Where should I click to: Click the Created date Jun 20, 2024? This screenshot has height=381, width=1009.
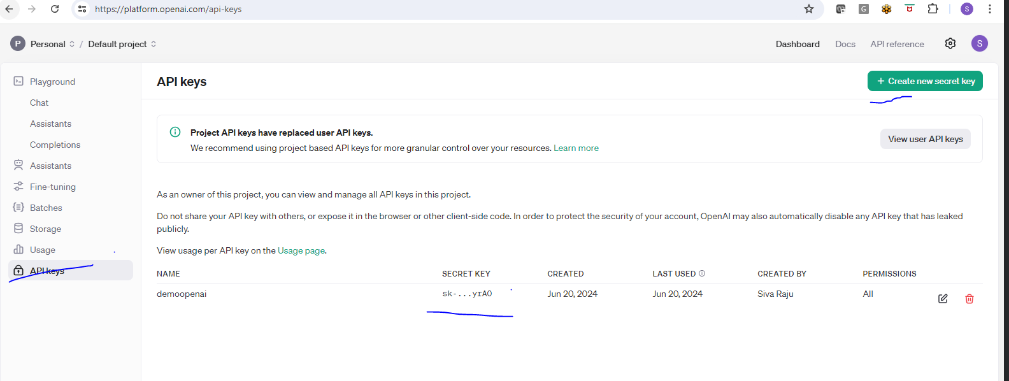pyautogui.click(x=572, y=294)
